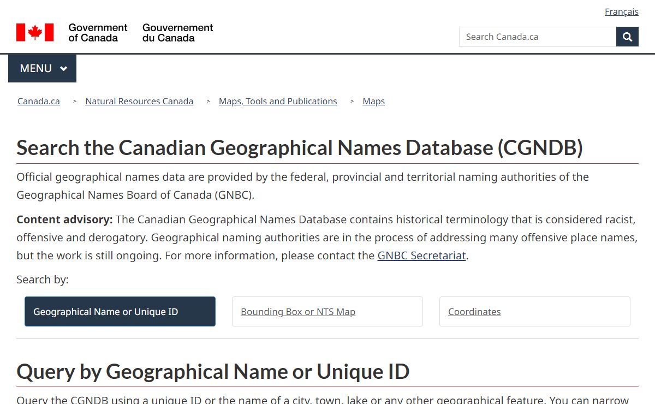The image size is (655, 404).
Task: Click the breadcrumb arrow before Maps
Action: coord(352,102)
